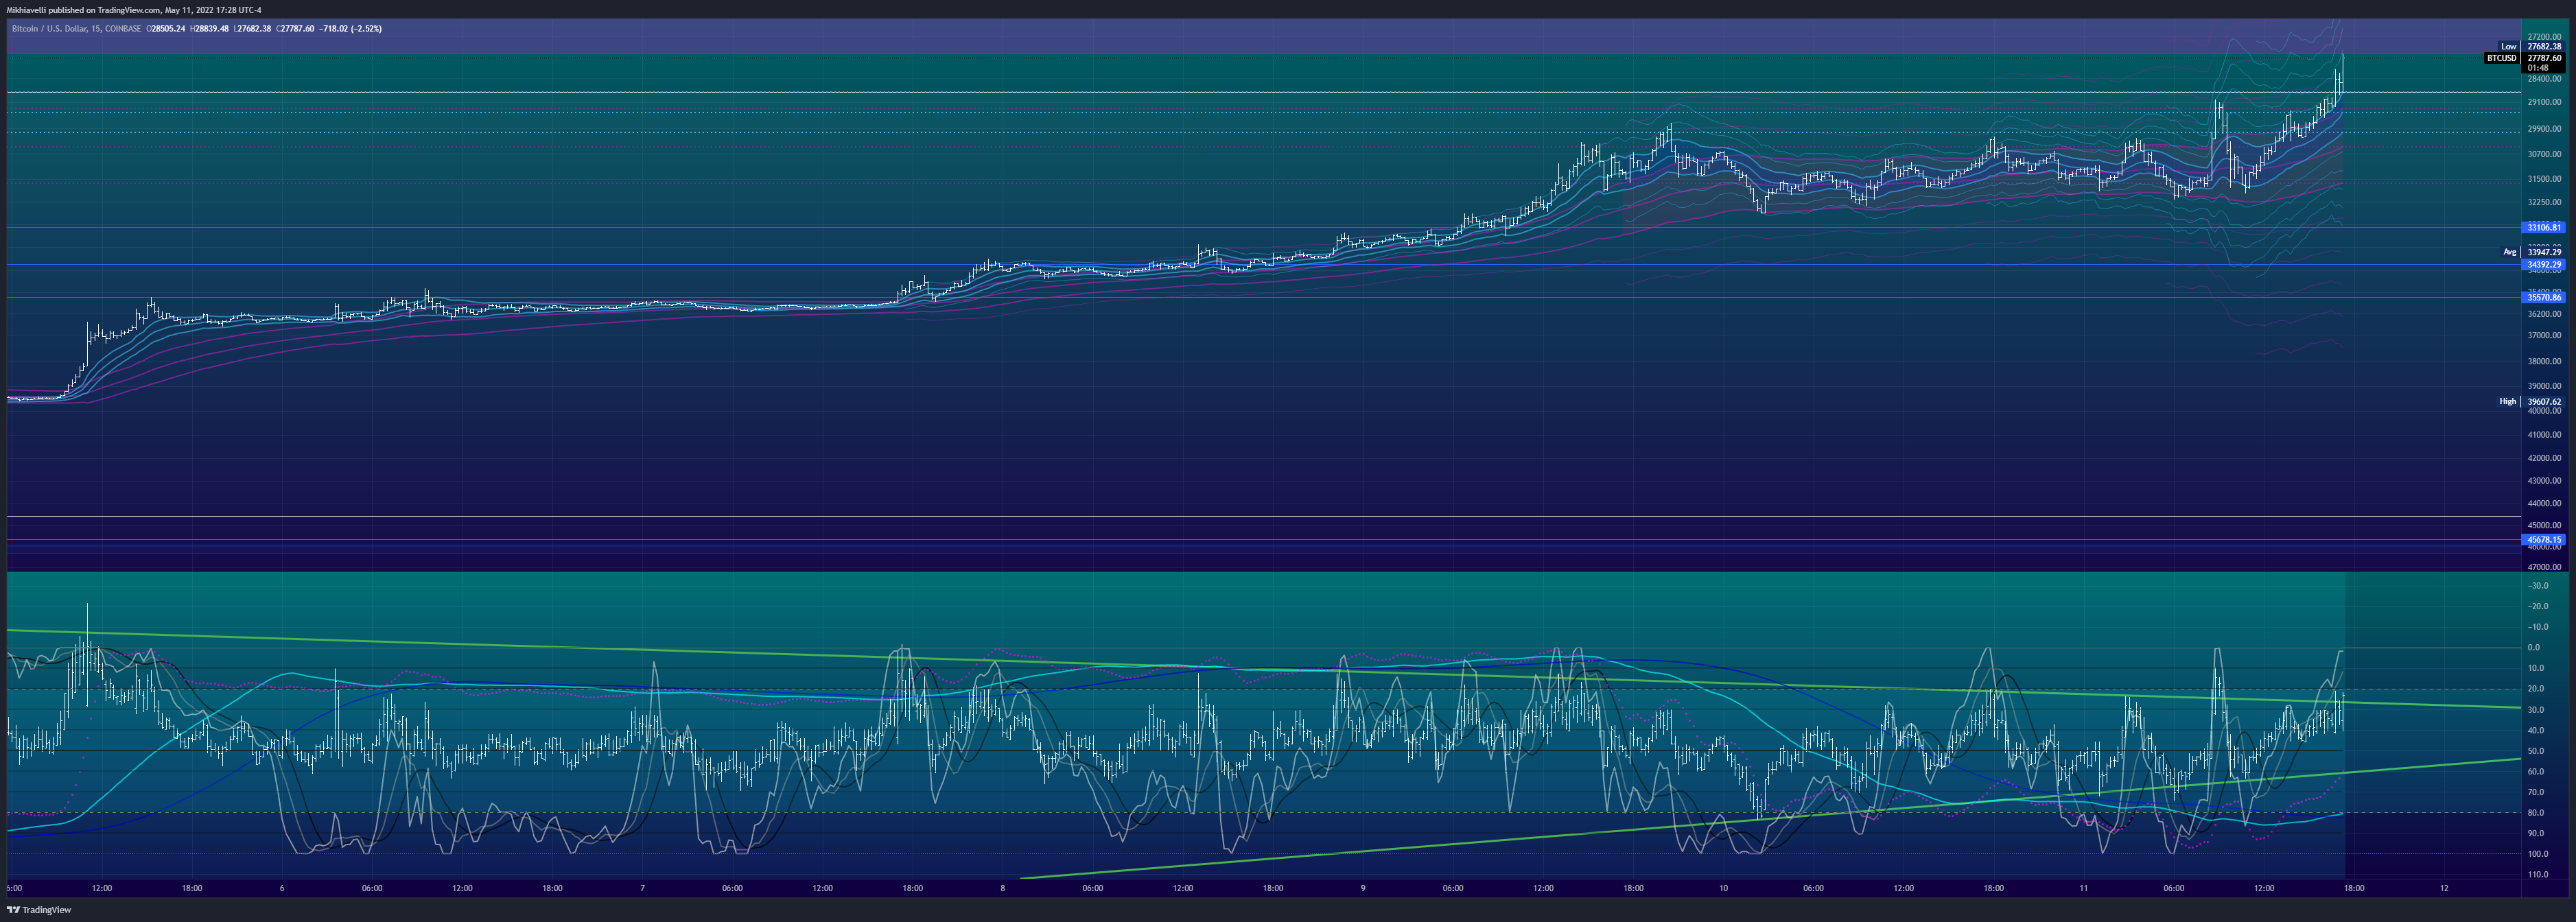Screen dimensions: 2576x922
Task: Click the blue 45678.15 price level label
Action: click(2544, 540)
